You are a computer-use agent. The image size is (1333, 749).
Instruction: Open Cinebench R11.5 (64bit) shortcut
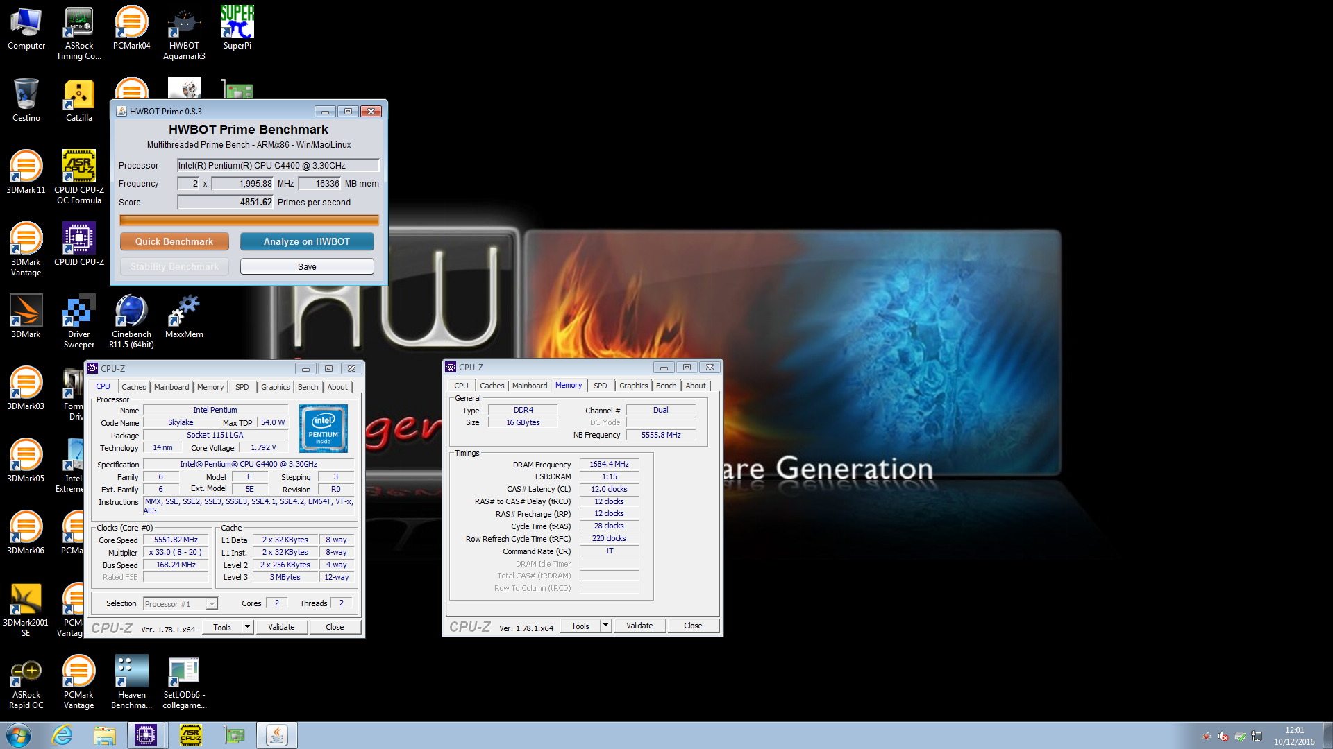pos(132,322)
